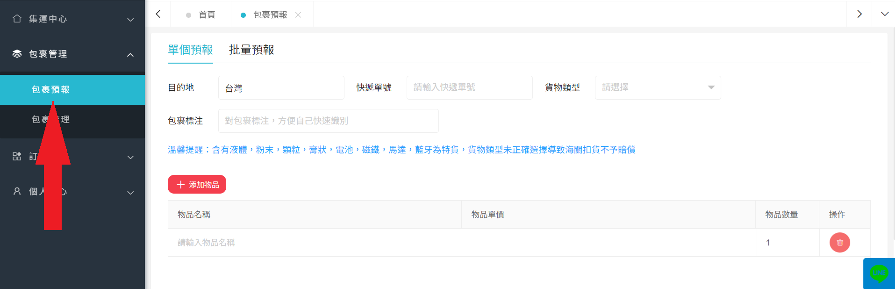Collapse the 包裹管理 menu chevron

[130, 55]
